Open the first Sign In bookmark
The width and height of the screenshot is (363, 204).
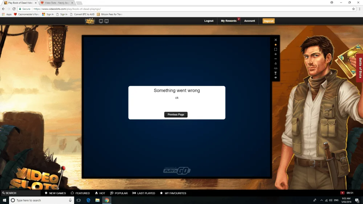pos(48,15)
